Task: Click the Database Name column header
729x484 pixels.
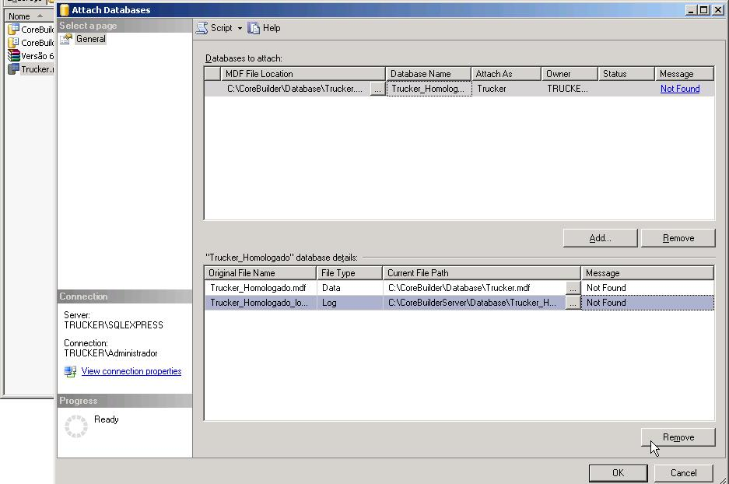Action: pos(428,73)
